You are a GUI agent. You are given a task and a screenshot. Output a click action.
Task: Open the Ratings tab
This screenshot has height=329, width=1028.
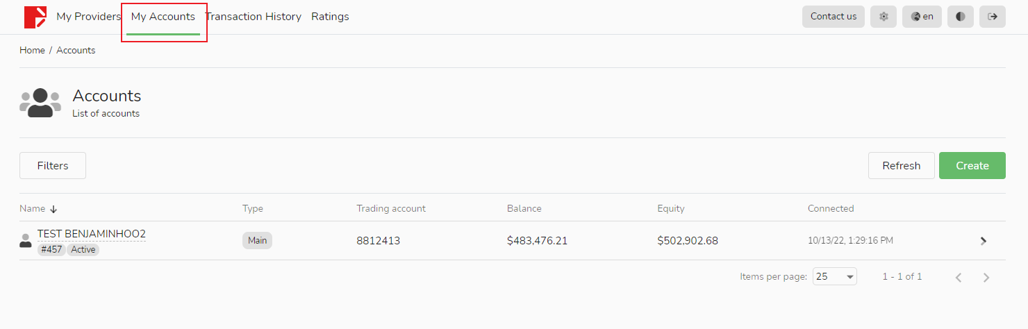[330, 17]
